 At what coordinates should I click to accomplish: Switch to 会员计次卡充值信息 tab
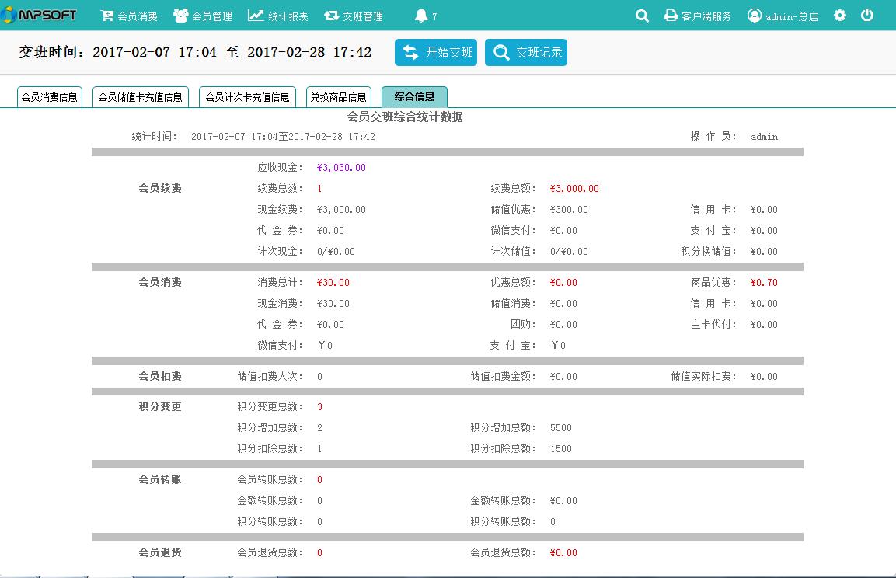point(247,97)
